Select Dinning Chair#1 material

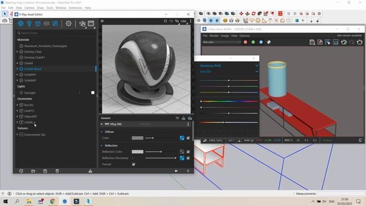34,57
